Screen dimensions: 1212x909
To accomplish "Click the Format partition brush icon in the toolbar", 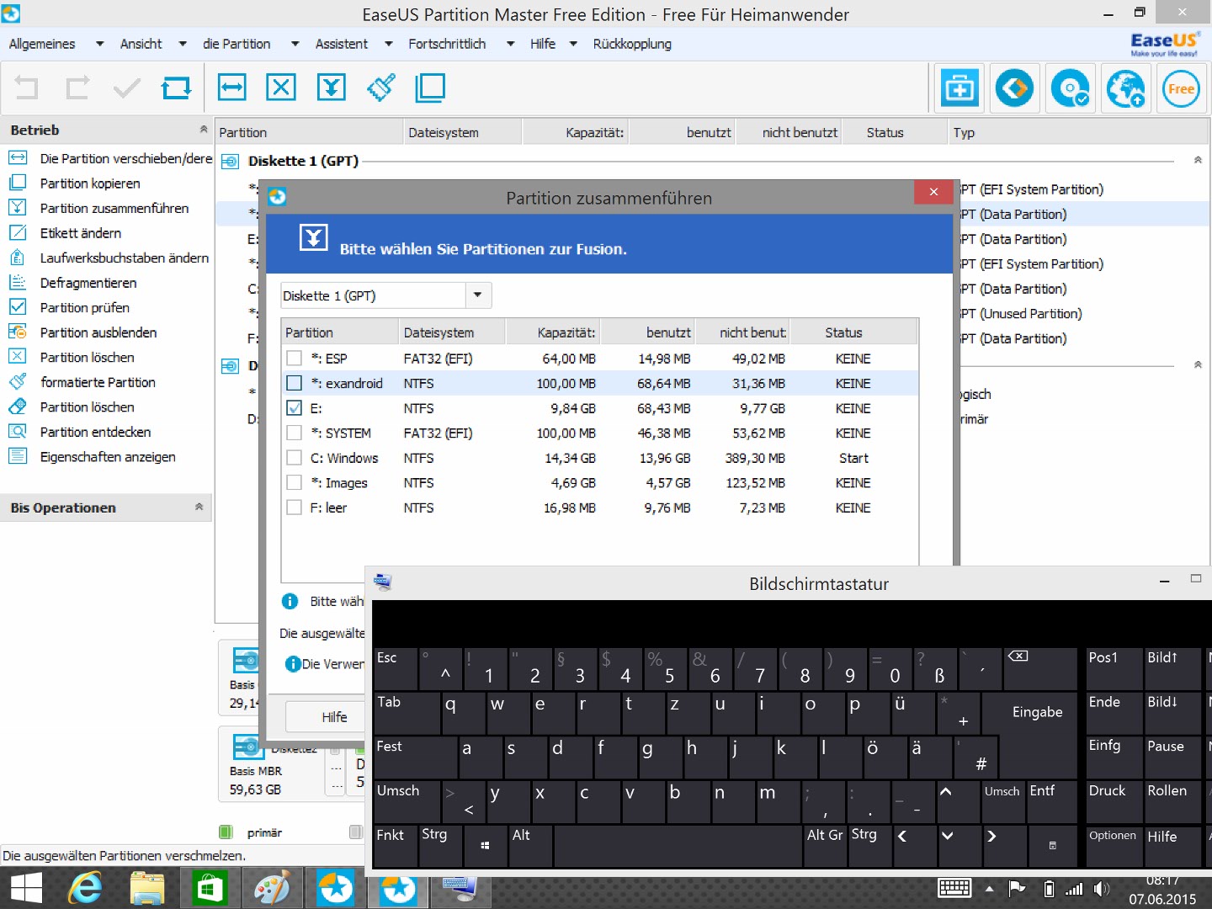I will click(x=381, y=87).
